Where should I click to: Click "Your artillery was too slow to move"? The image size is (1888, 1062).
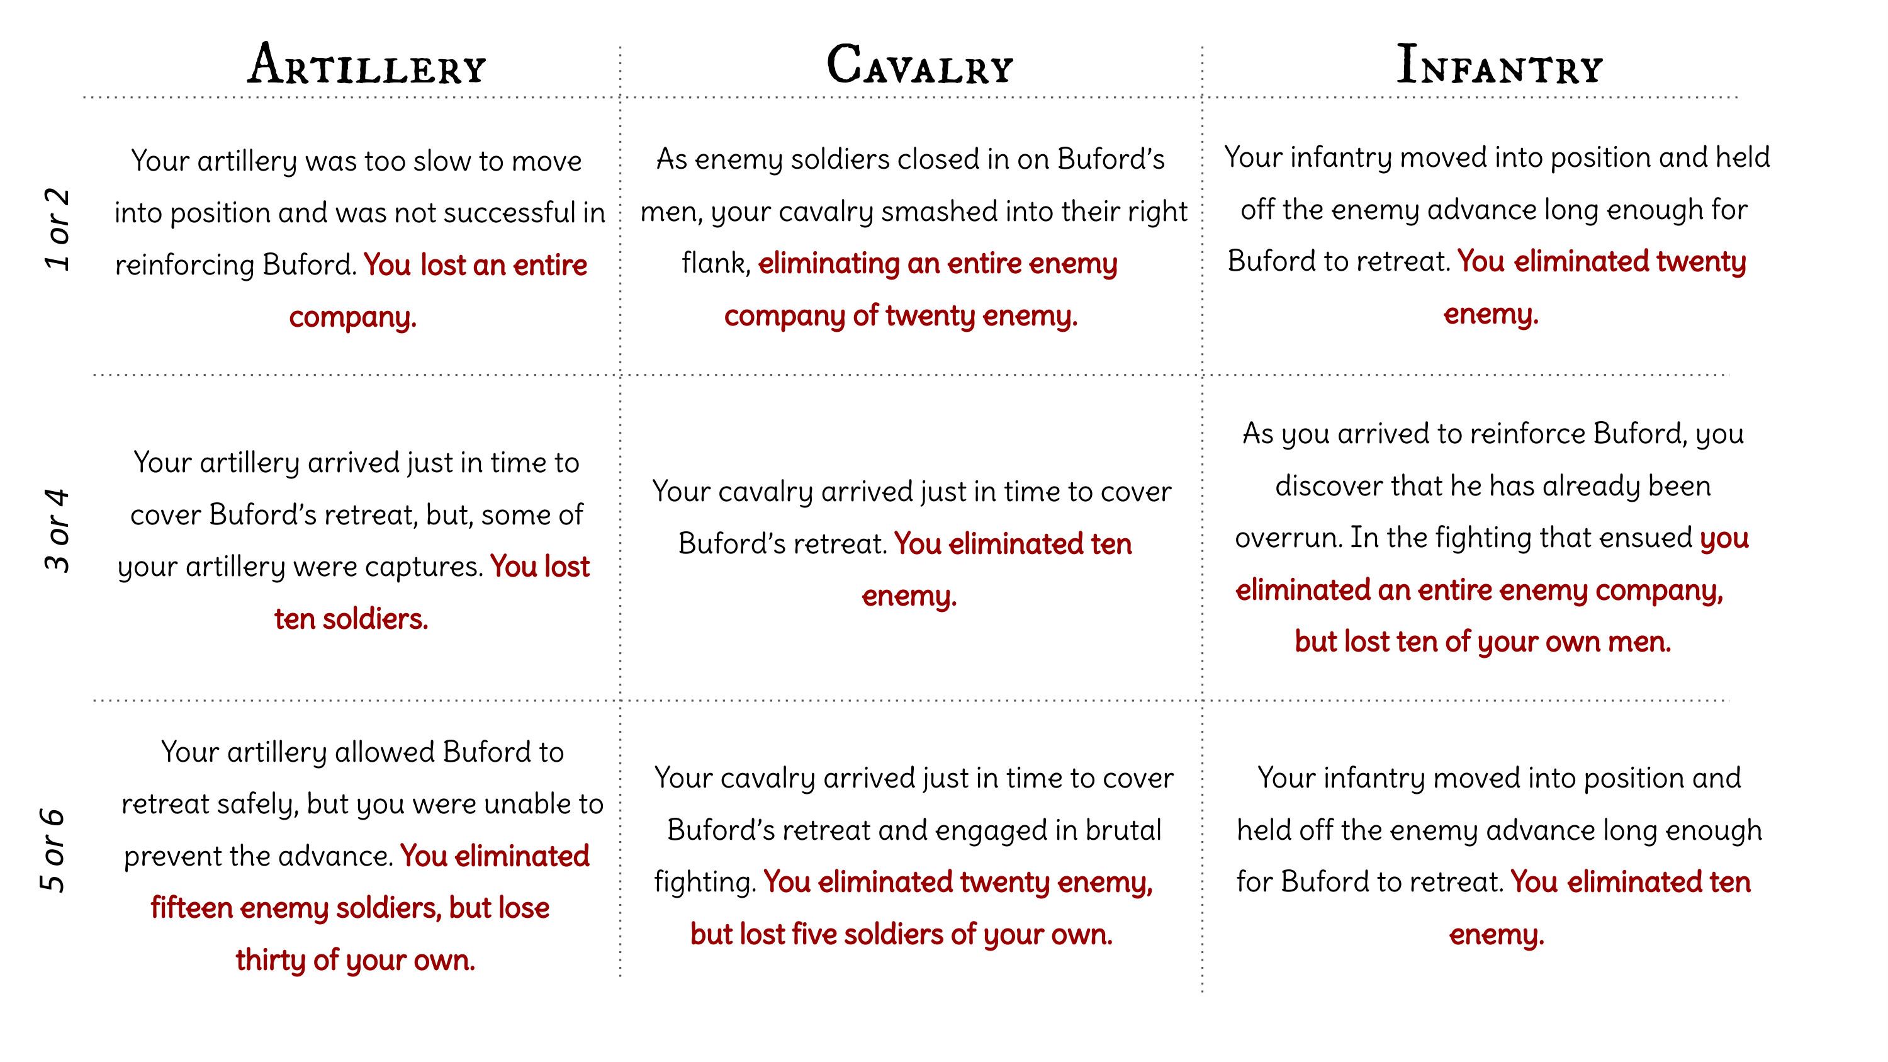click(356, 161)
